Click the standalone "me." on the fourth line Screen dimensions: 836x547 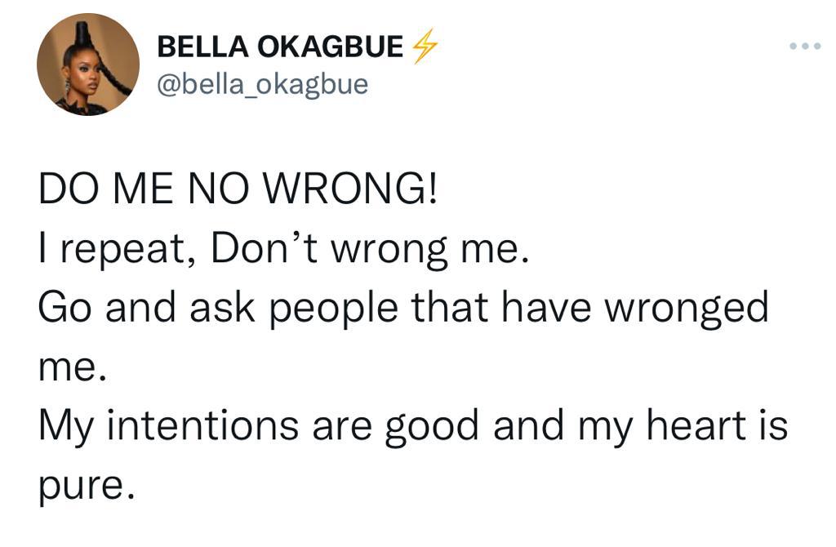pyautogui.click(x=73, y=368)
